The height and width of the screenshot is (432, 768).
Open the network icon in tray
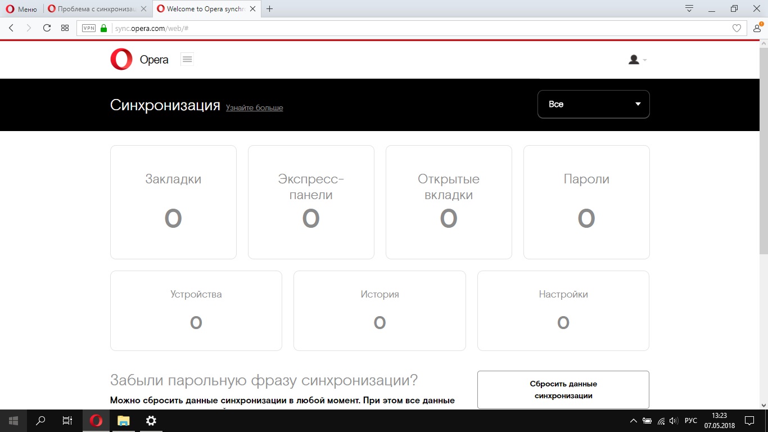pos(661,421)
